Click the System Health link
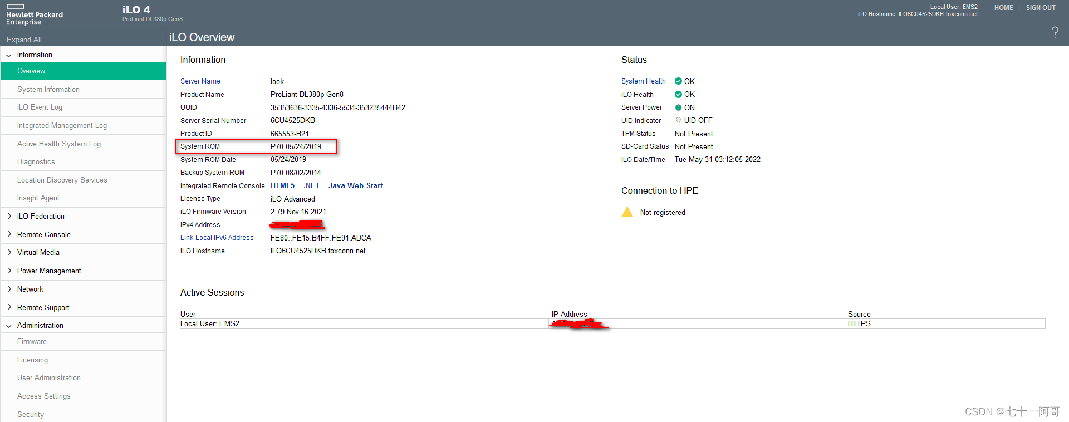Screen dimensions: 1069x422 [643, 81]
